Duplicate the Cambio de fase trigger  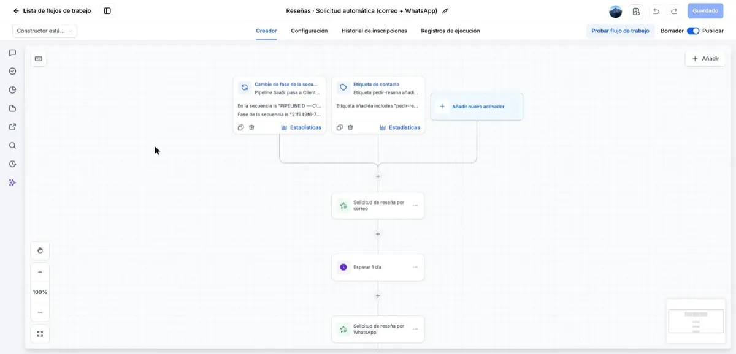(241, 127)
